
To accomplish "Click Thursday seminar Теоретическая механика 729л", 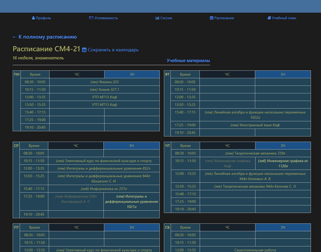I will [255, 153].
